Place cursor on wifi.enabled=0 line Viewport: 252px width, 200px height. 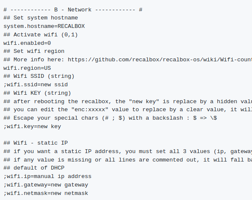pyautogui.click(x=27, y=43)
